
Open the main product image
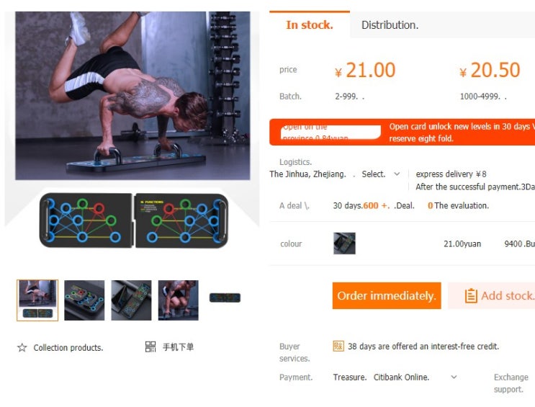(132, 96)
